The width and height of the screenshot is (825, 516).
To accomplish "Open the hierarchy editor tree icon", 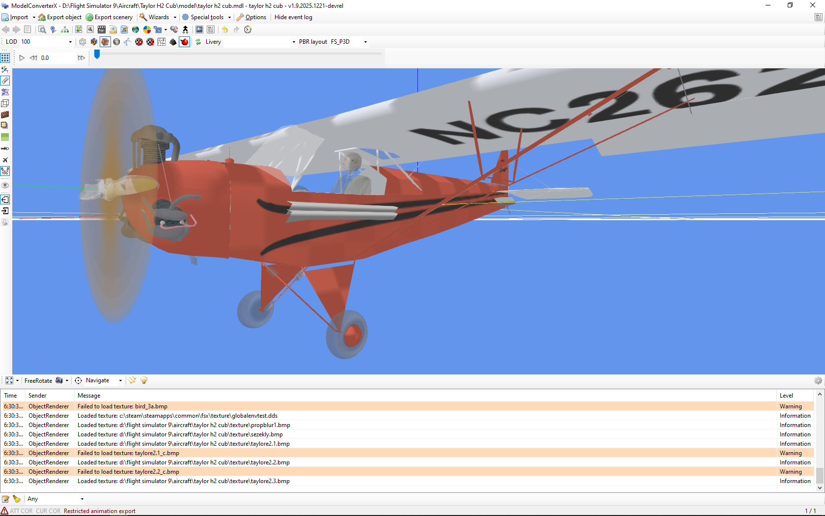I will point(64,29).
